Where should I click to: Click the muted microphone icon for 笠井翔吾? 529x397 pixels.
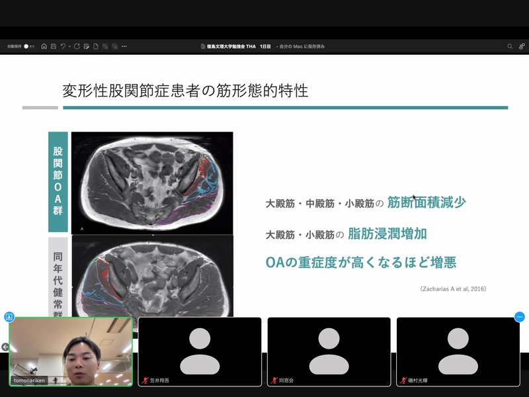[x=145, y=380]
